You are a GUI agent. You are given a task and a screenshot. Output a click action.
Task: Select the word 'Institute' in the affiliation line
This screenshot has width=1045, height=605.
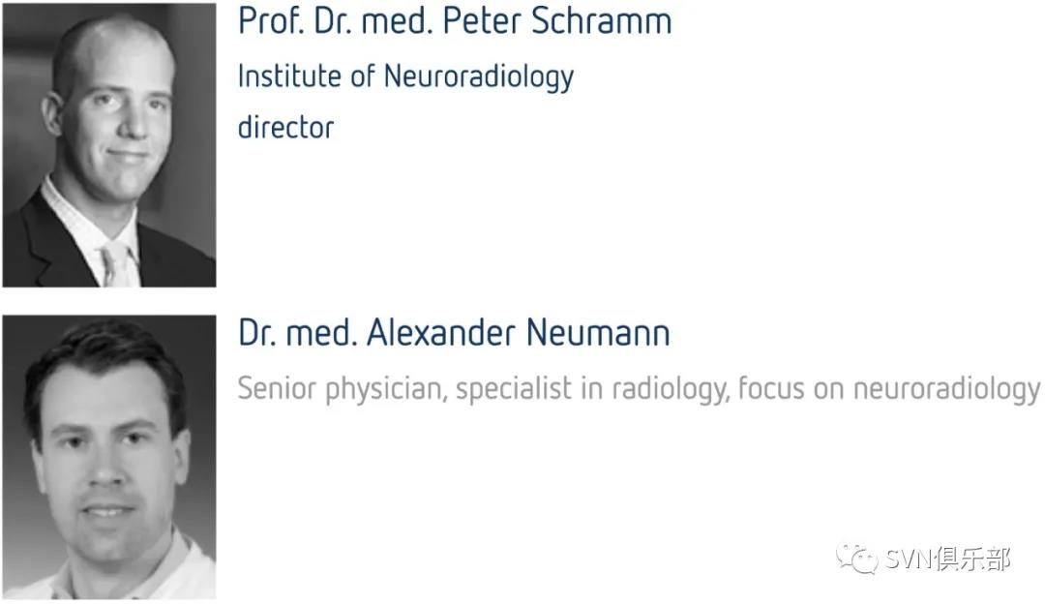click(x=290, y=76)
